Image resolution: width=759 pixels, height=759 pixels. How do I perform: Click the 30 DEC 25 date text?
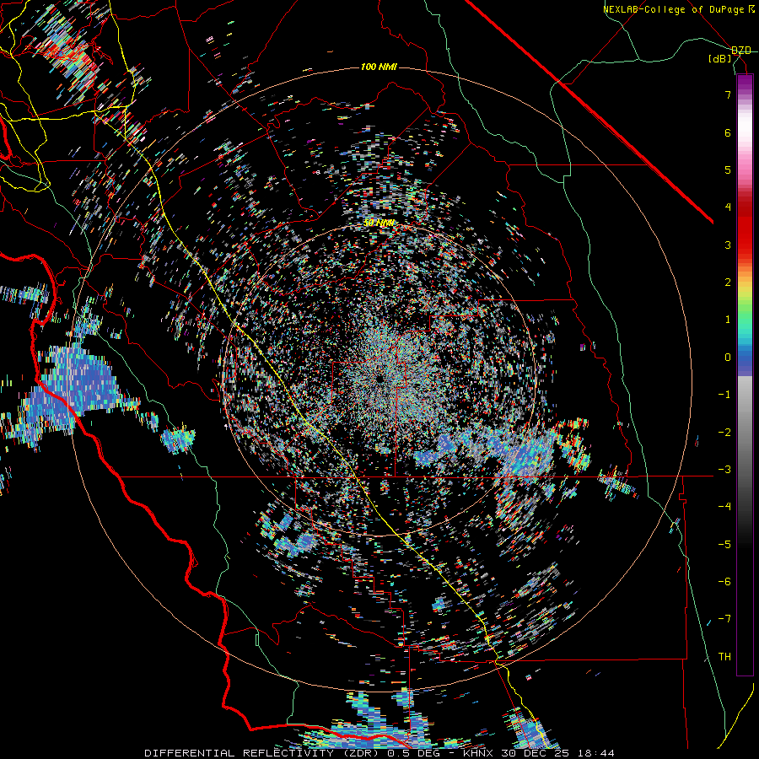tap(535, 753)
